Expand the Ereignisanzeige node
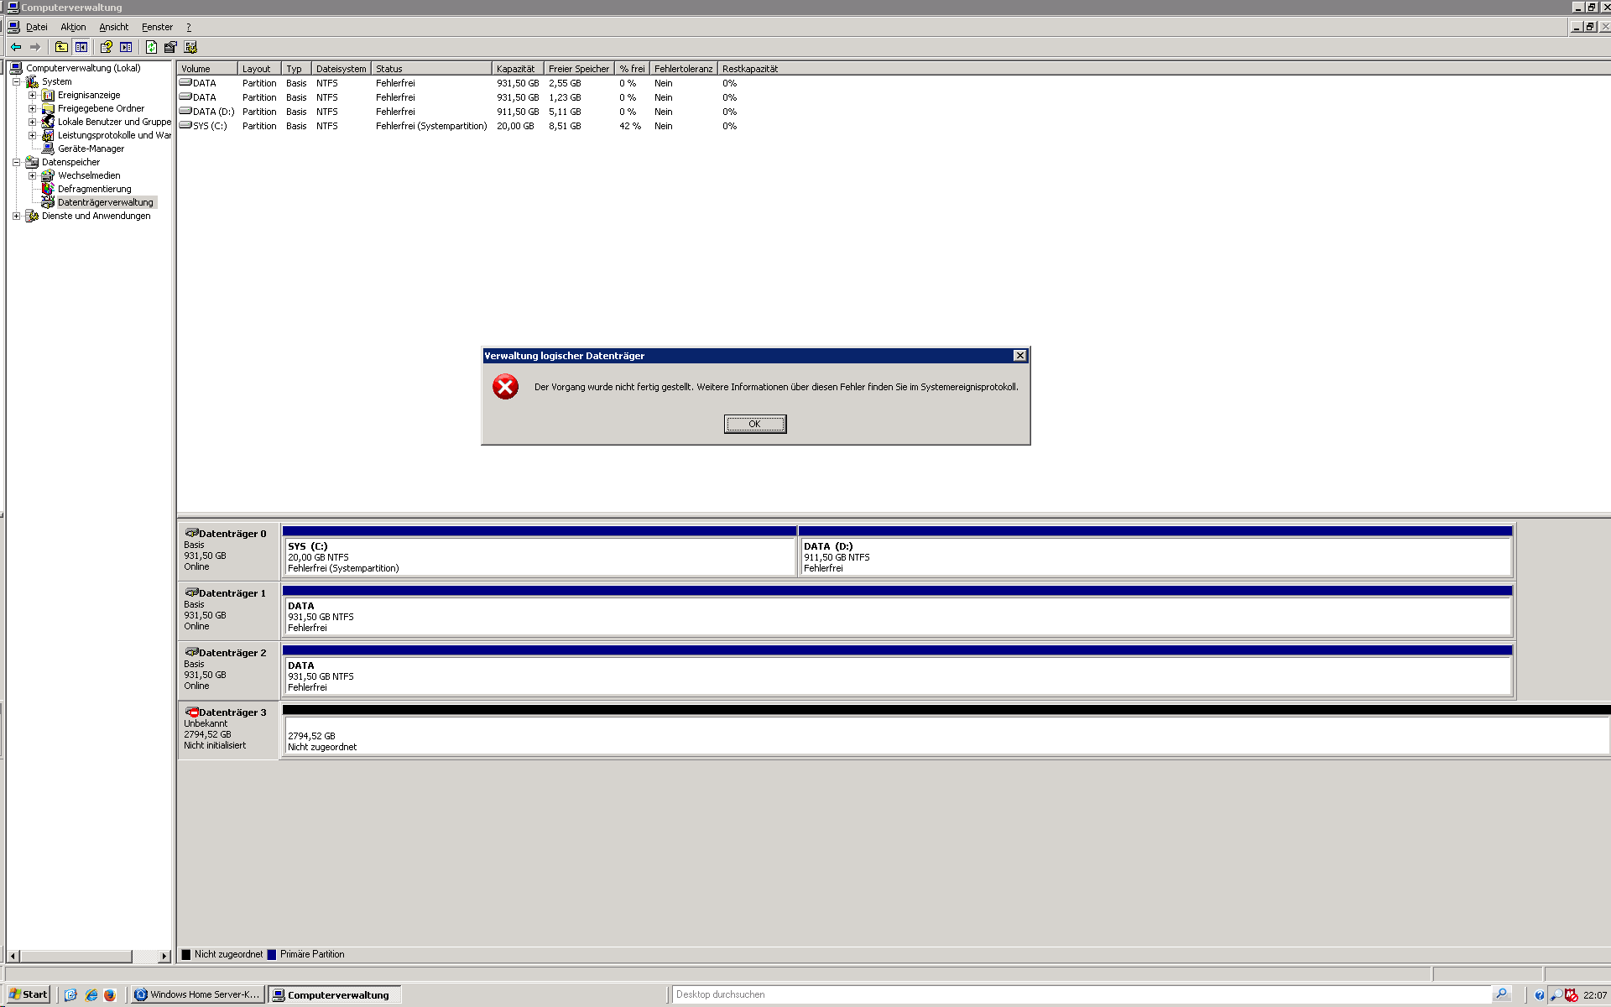The height and width of the screenshot is (1007, 1611). (32, 95)
